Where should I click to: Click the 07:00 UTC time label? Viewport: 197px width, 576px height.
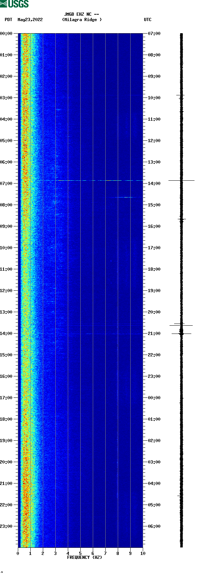click(154, 34)
